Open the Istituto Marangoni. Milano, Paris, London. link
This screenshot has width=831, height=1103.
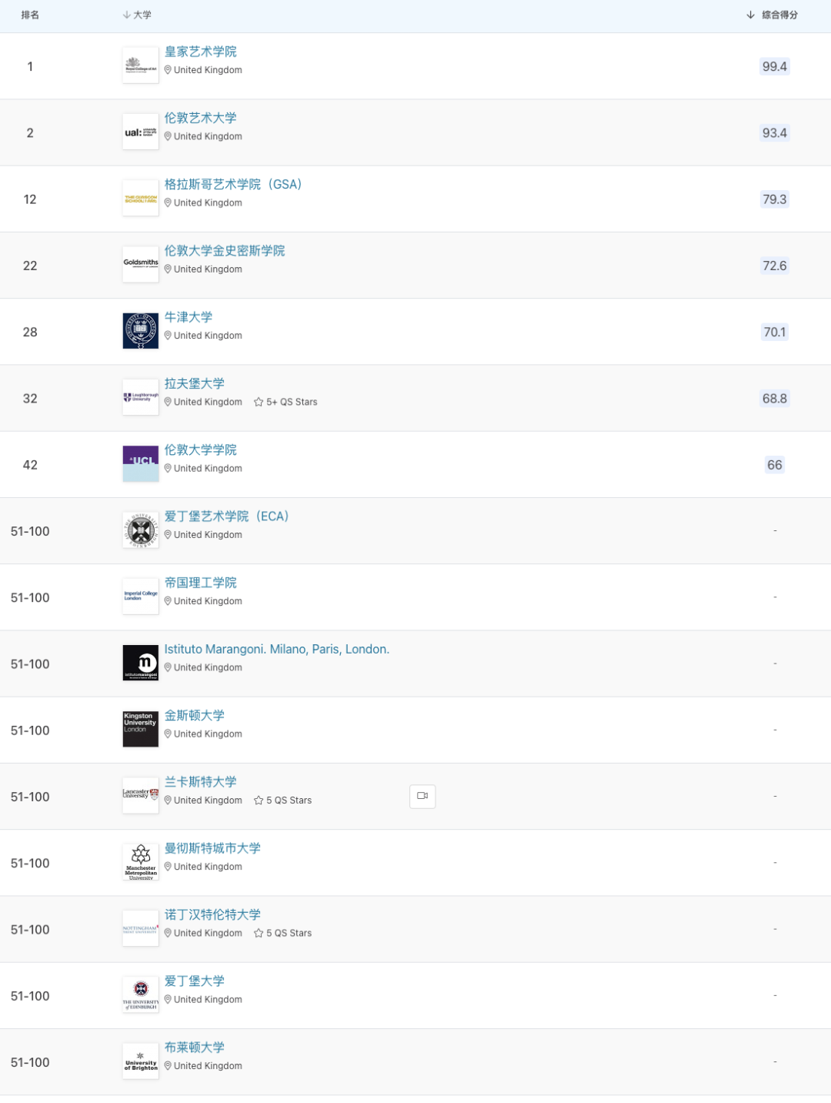pyautogui.click(x=277, y=649)
